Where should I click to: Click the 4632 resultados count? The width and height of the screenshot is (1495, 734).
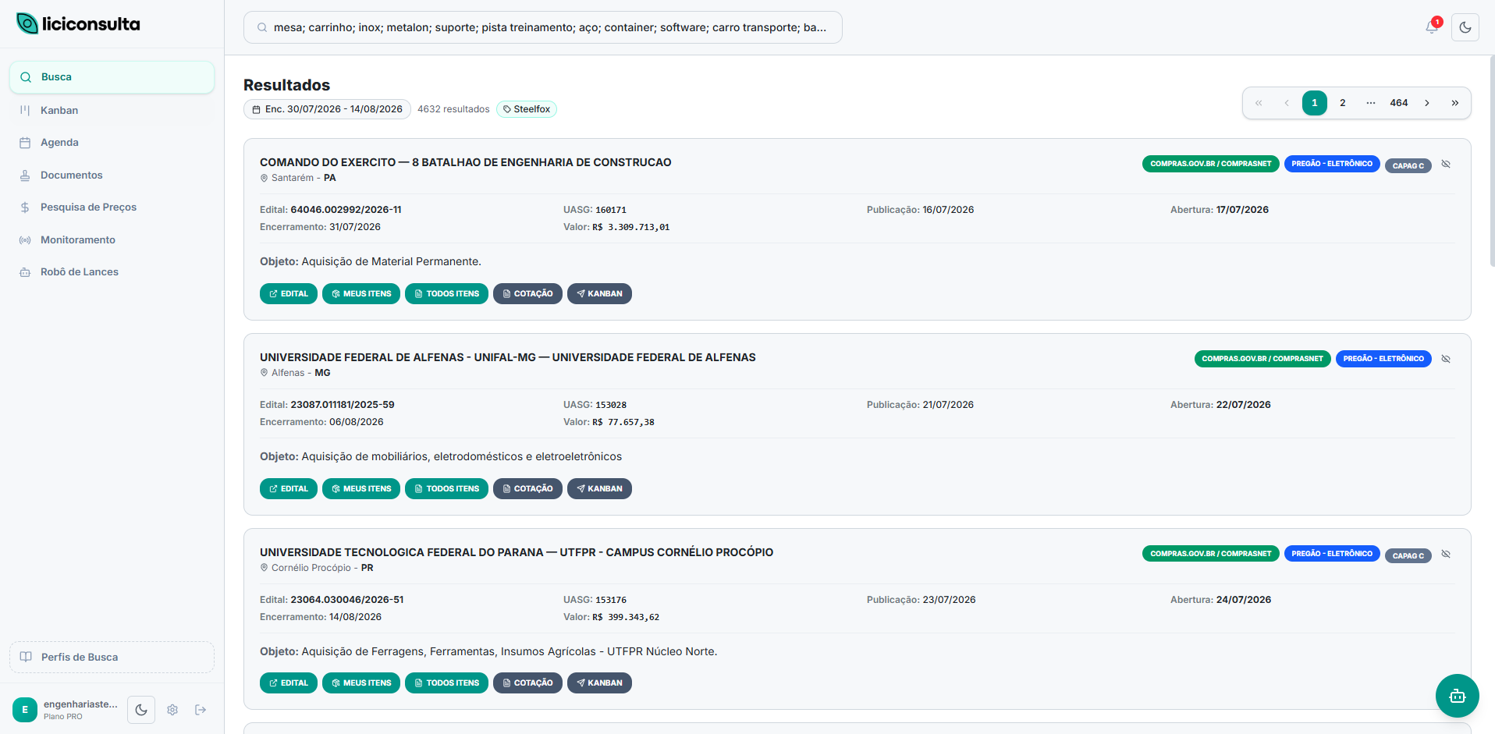453,109
